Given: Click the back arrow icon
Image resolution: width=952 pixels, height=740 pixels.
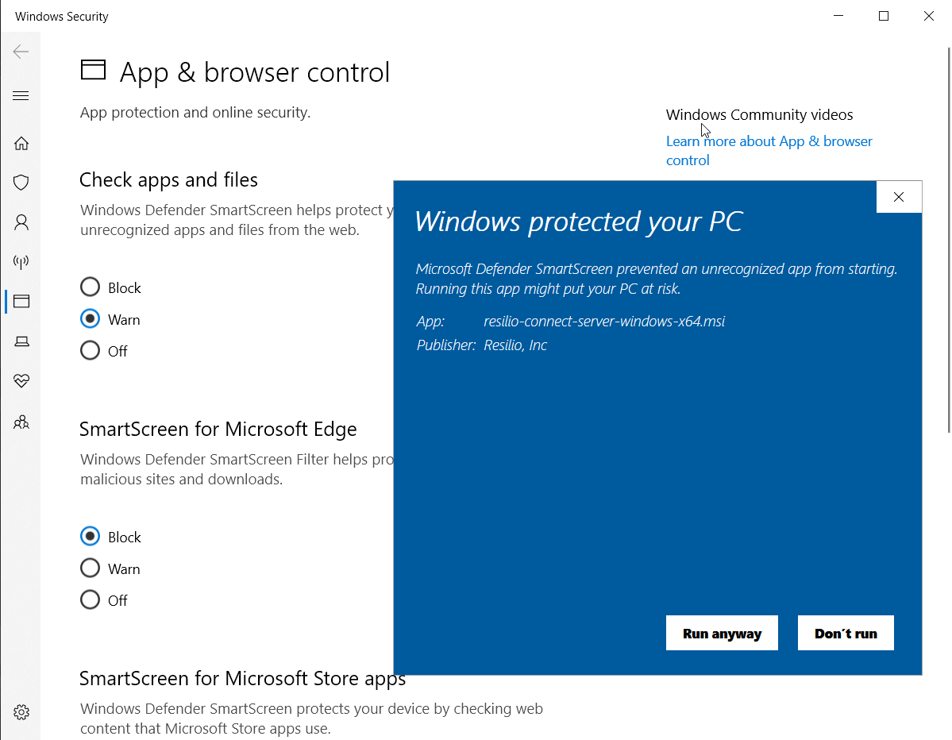Looking at the screenshot, I should (21, 52).
